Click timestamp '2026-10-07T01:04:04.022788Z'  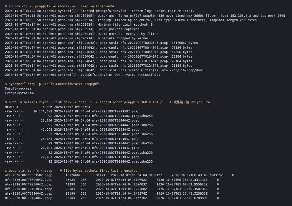pyautogui.click(x=121, y=189)
